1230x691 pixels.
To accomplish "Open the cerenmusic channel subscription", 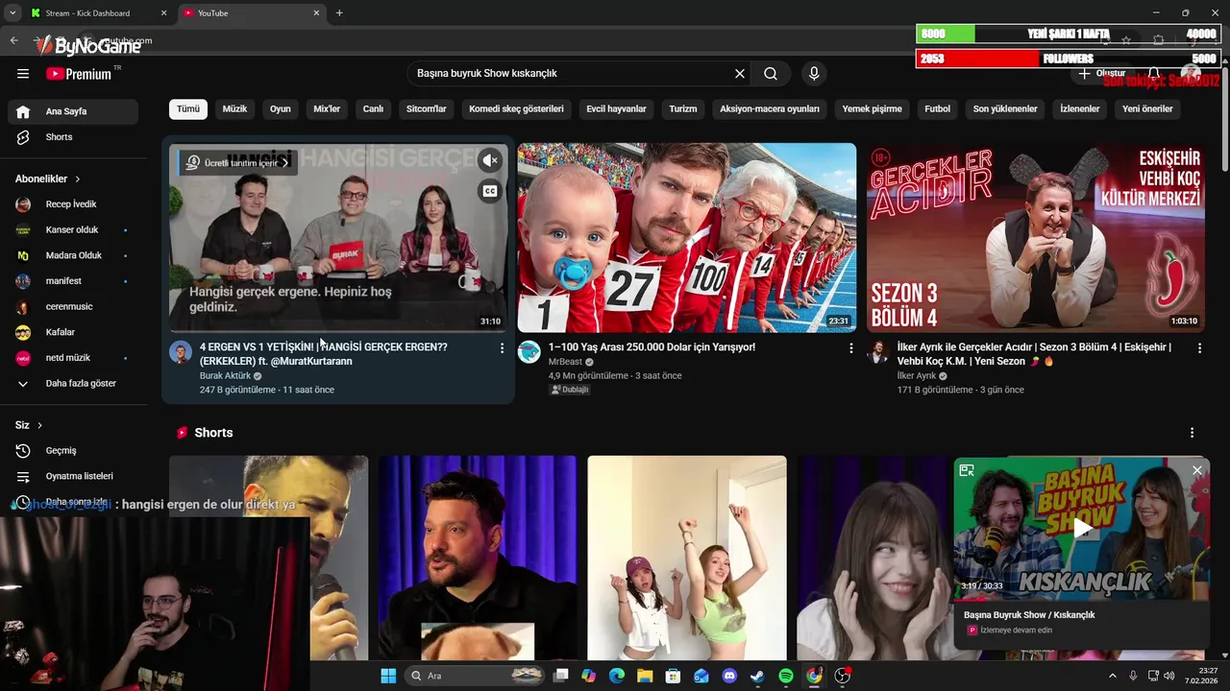I will coord(73,307).
